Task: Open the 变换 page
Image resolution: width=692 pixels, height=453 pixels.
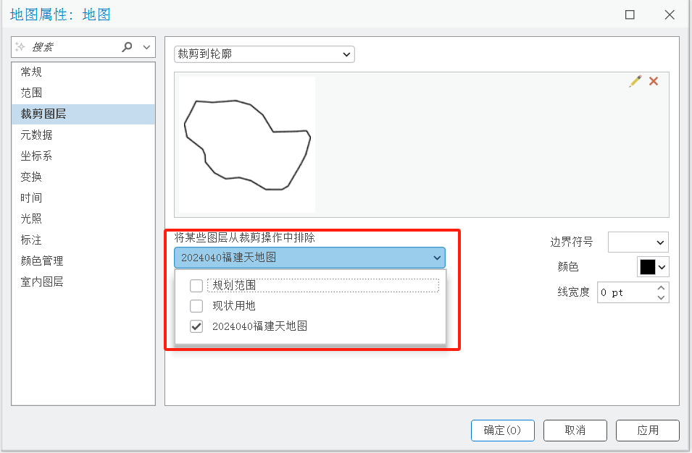Action: (x=83, y=177)
